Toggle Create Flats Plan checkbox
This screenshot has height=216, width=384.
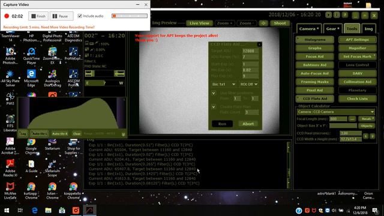point(214,107)
